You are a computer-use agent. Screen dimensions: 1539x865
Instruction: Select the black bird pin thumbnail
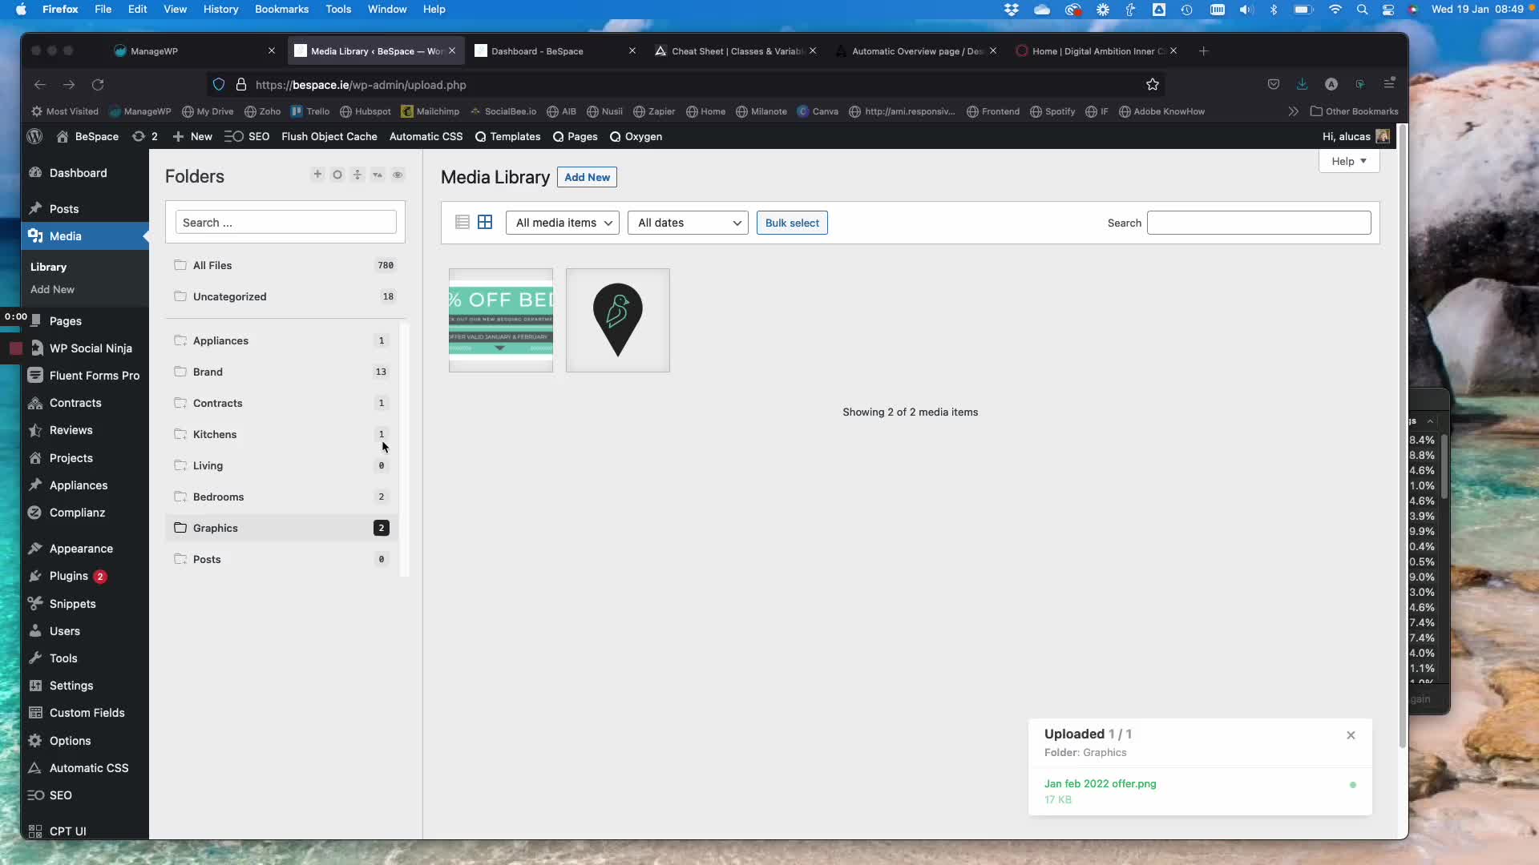[618, 320]
